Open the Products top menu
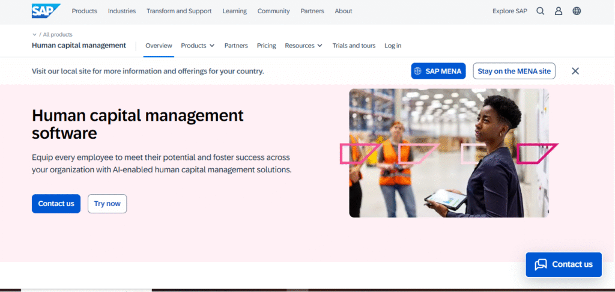Screen dimensions: 615x292 click(x=84, y=11)
